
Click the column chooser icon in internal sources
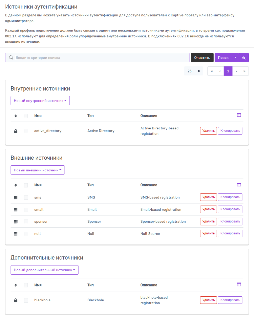coord(239,115)
